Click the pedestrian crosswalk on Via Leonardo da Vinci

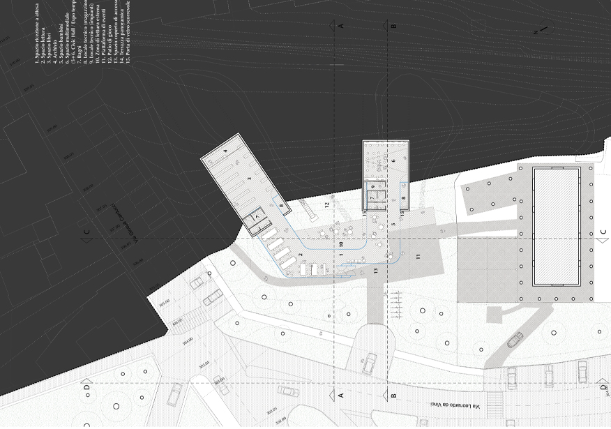click(x=494, y=402)
